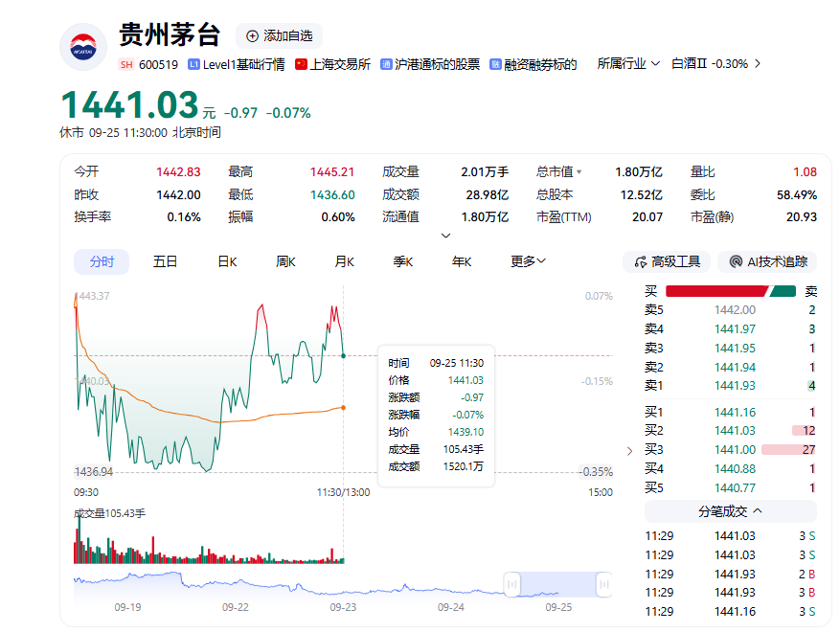The width and height of the screenshot is (840, 632).
Task: Click the 添加自选 button
Action: (x=279, y=35)
